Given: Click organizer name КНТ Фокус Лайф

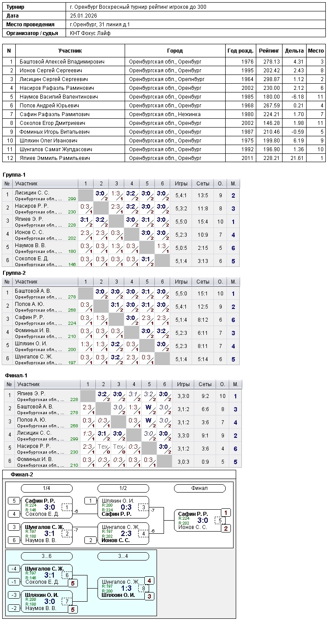Looking at the screenshot, I should 90,33.
